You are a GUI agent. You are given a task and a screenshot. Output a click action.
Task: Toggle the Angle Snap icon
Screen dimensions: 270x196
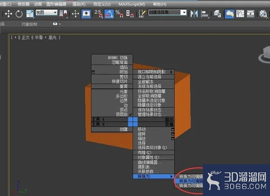tap(109, 14)
